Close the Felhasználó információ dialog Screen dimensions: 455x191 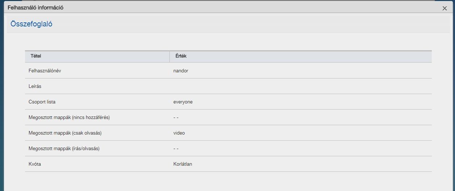[445, 8]
